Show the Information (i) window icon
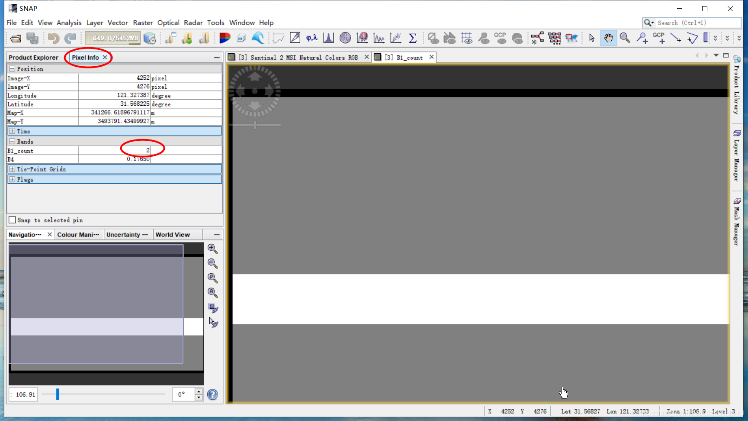748x421 pixels. (x=345, y=38)
